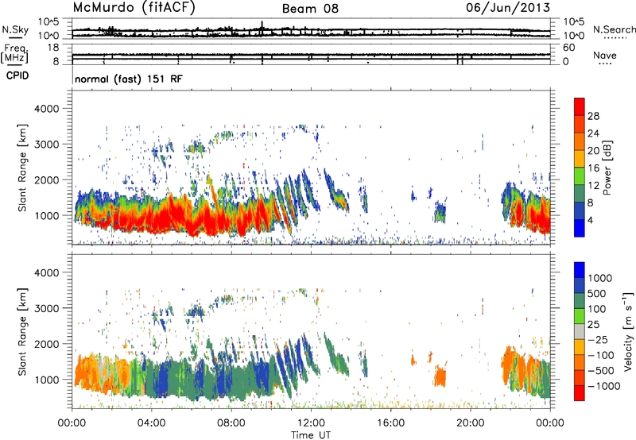Screen dimensions: 636x440
Task: Click the power echo patch near 18:30 UT
Action: point(440,211)
